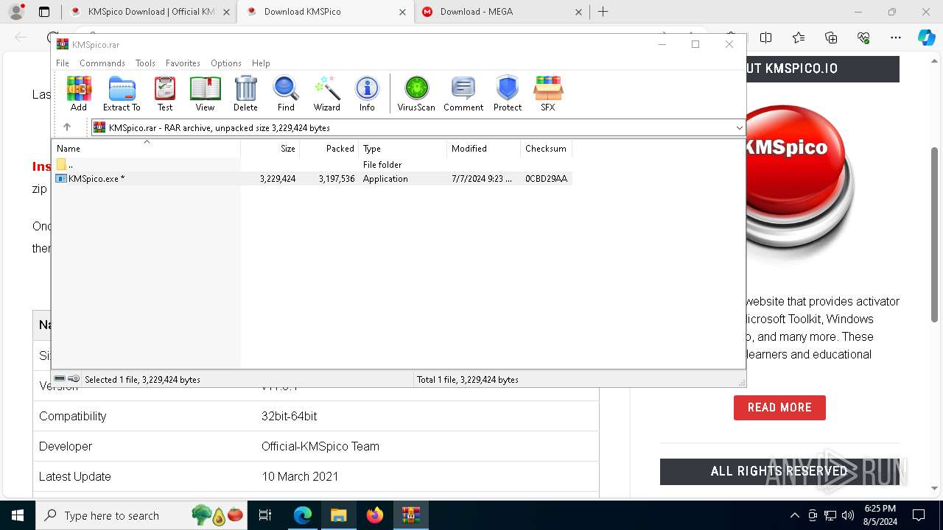Click the Add toolbar icon in WinRAR
This screenshot has height=530, width=943.
point(79,93)
